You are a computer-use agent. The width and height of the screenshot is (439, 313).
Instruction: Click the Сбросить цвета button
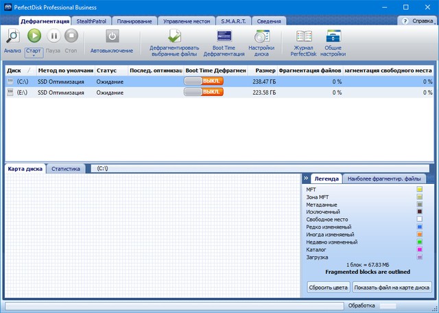coord(328,287)
